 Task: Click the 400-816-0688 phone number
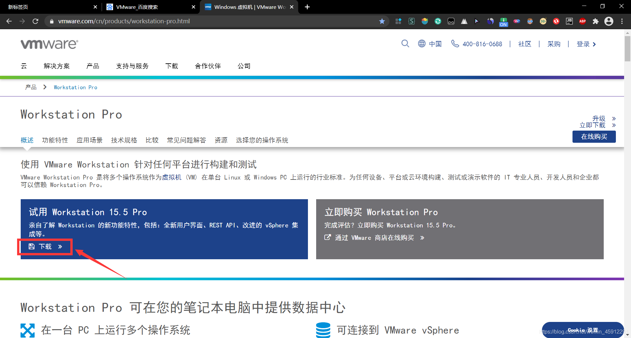pos(482,44)
